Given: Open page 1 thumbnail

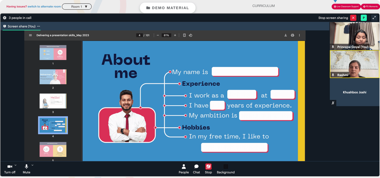Looking at the screenshot, I should (x=53, y=52).
